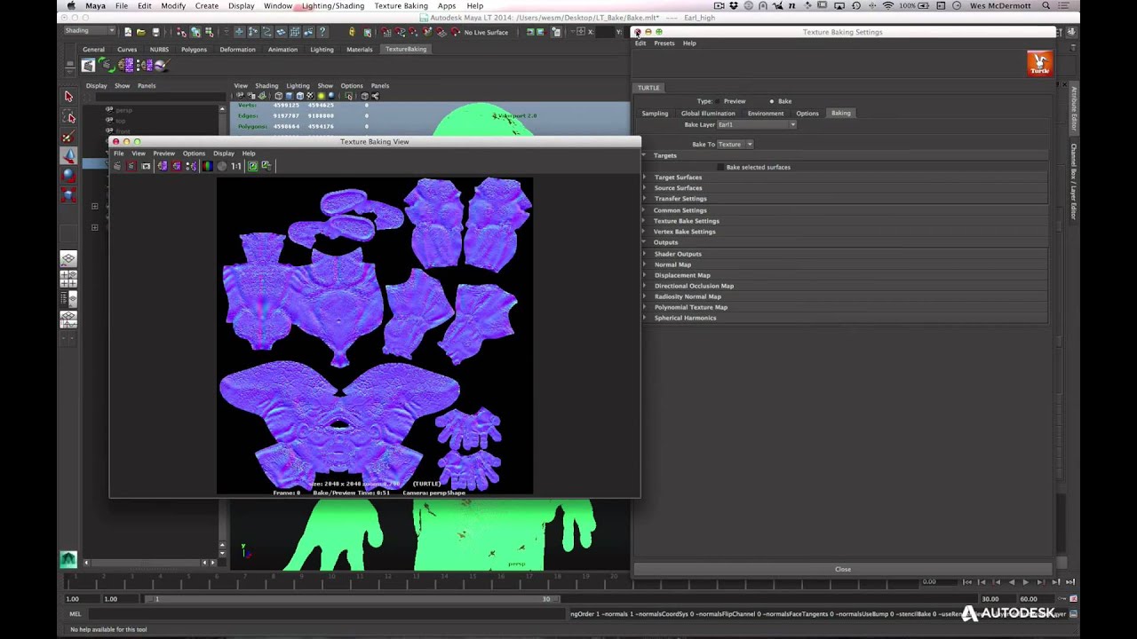Select the arrow Select tool in toolbox
This screenshot has height=639, width=1137.
click(68, 96)
